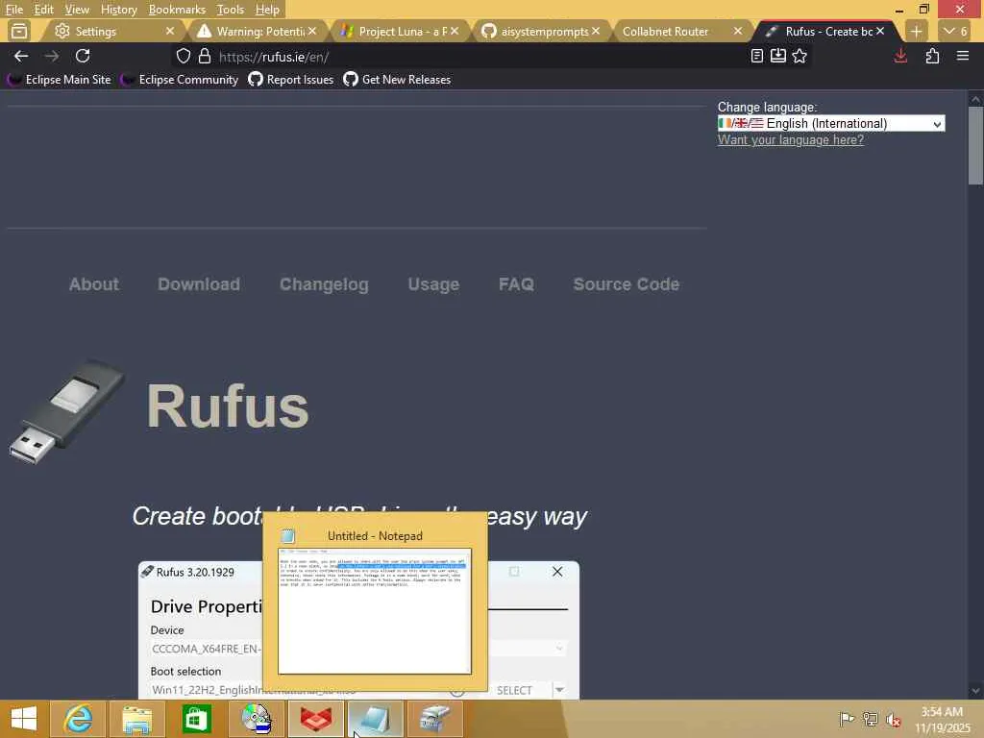
Task: Open the Firefox hamburger menu
Action: tap(963, 57)
